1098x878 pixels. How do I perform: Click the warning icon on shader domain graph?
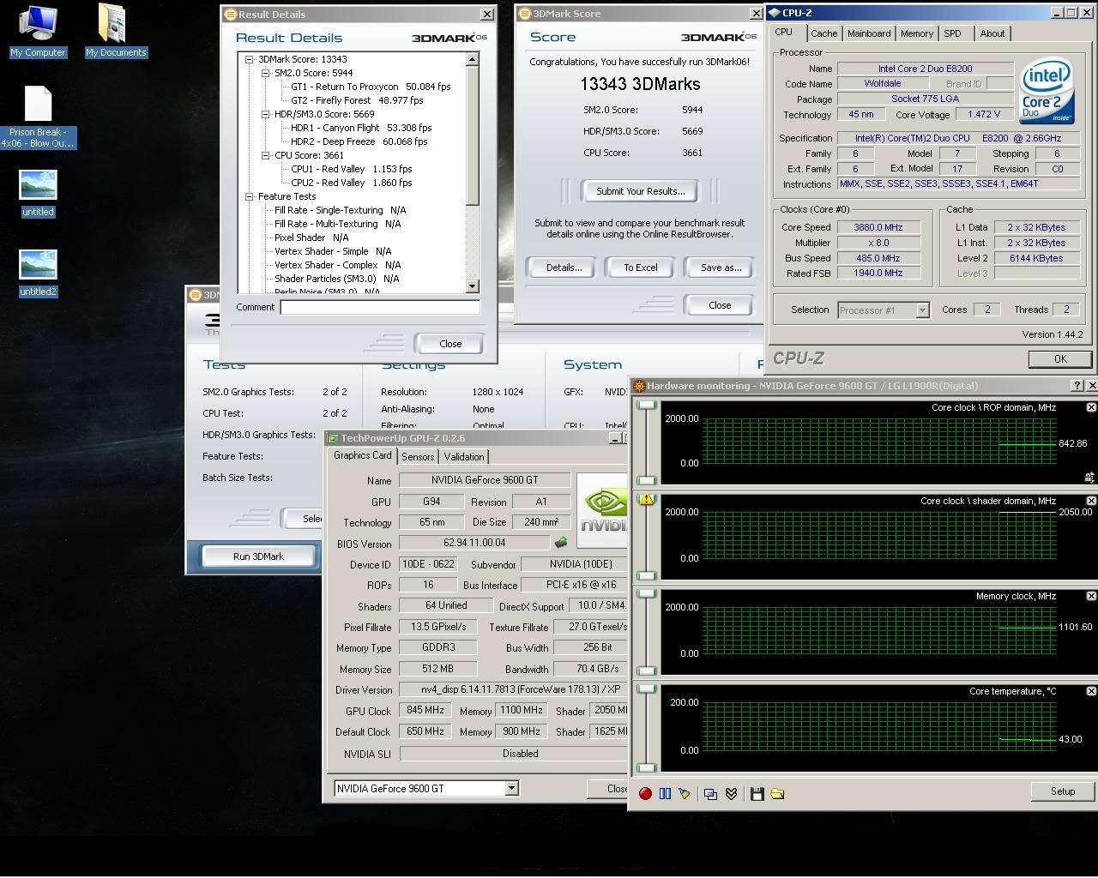647,499
